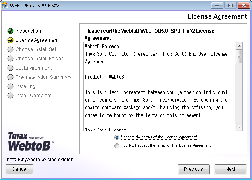Click the 'Please read the WebtoB' instruction text
The width and height of the screenshot is (252, 180).
[149, 34]
